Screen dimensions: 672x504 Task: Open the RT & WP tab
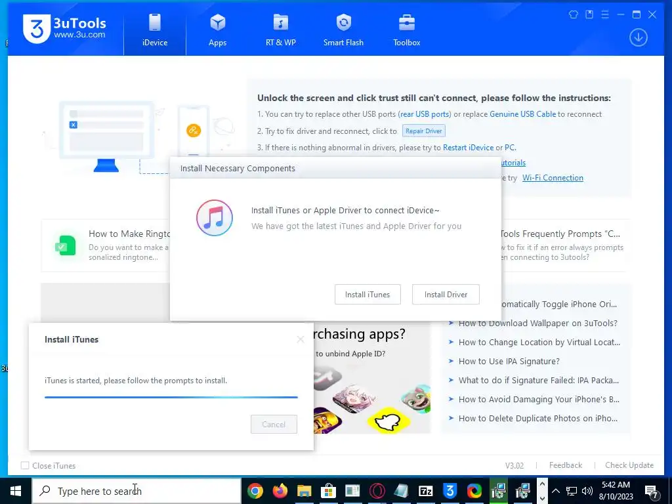click(x=281, y=30)
